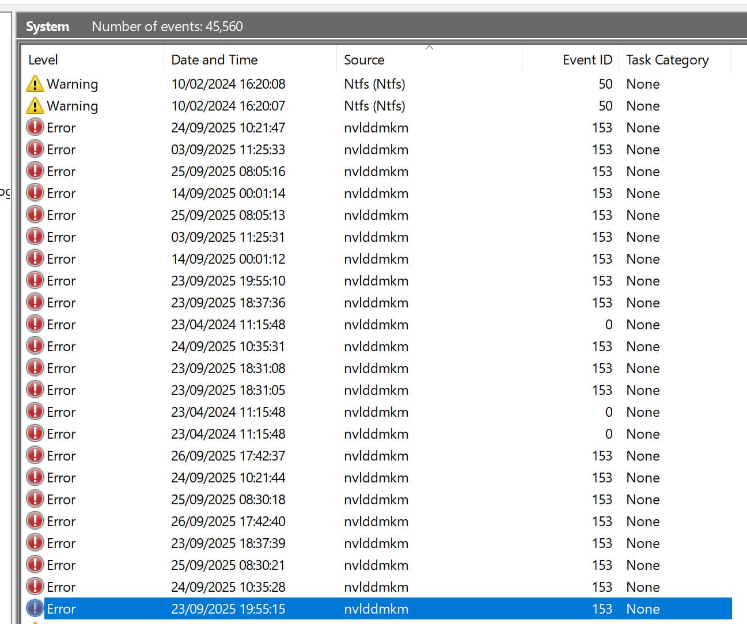Click error icon for 23/09/2025 19:55:10 event

35,281
